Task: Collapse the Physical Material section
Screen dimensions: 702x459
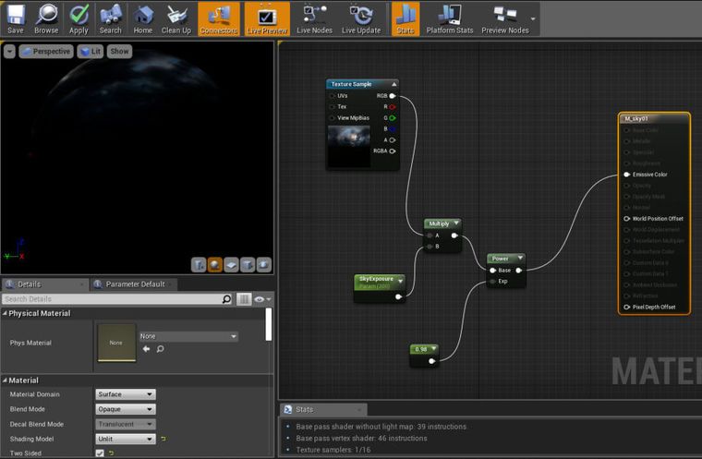Action: click(5, 313)
